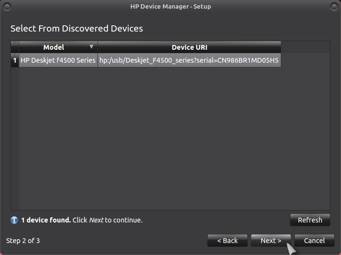Select the hp:/usb/Deskjet_F4500_series device URI cell

[x=189, y=60]
